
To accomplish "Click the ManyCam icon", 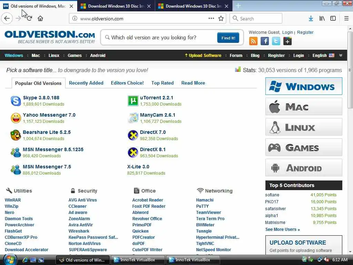I will 133,118.
